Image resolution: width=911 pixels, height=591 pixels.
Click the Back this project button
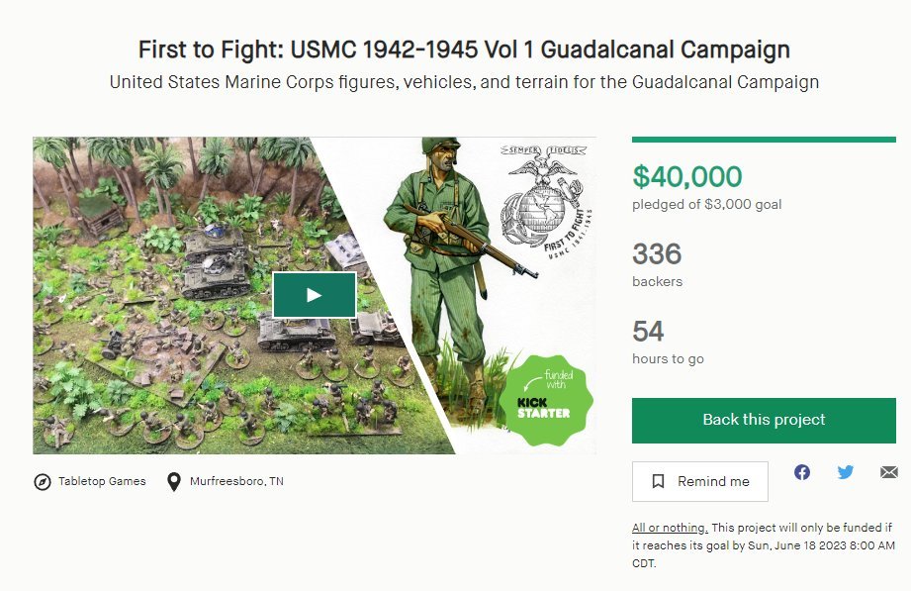pyautogui.click(x=763, y=420)
